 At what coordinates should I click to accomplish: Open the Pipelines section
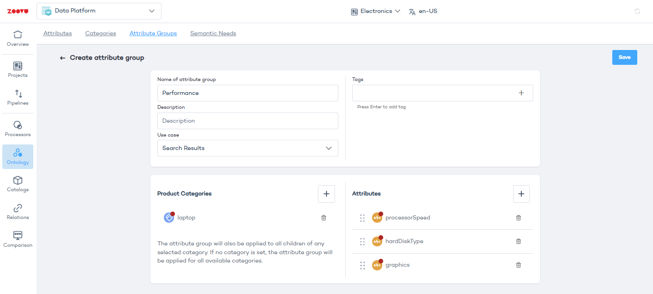[18, 97]
